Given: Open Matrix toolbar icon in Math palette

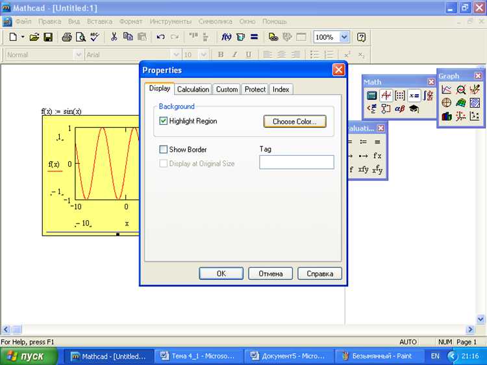Looking at the screenshot, I should click(x=400, y=95).
